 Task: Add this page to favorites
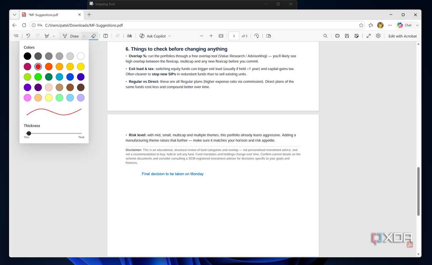click(x=361, y=25)
